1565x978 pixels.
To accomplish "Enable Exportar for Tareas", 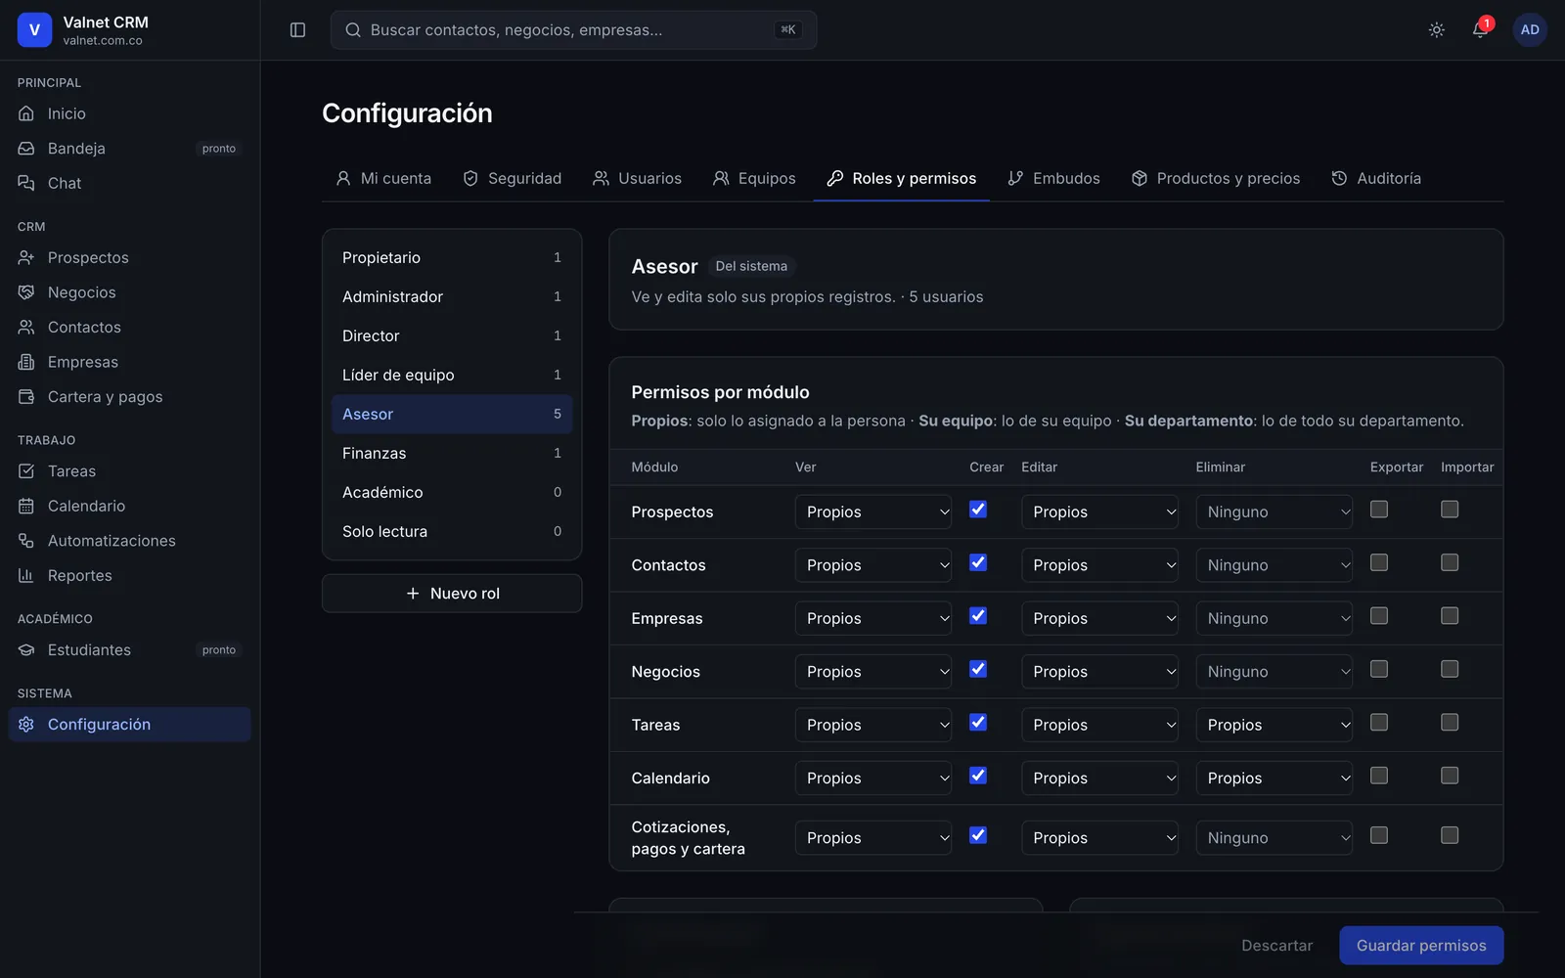I will click(1379, 723).
